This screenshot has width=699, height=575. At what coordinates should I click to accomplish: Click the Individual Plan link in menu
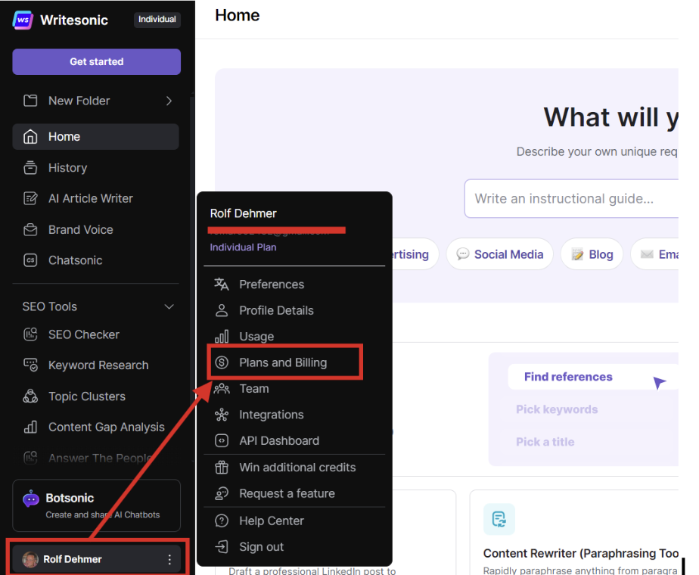(243, 247)
